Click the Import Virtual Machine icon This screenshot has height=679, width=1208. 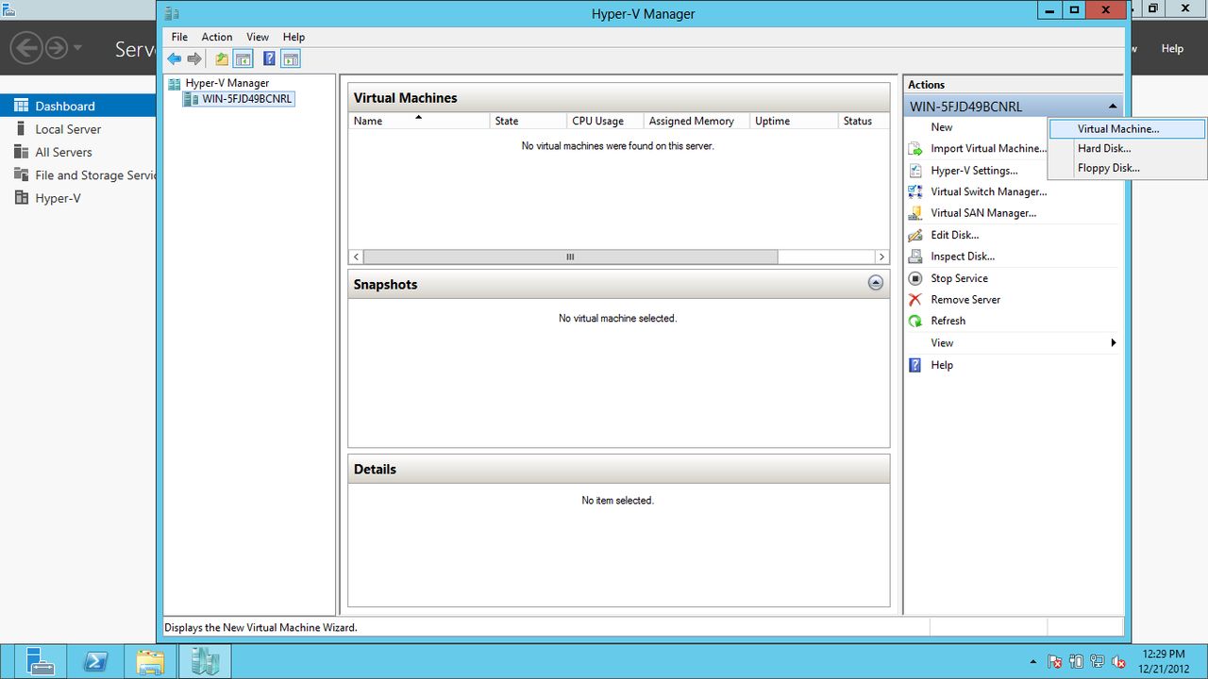pyautogui.click(x=914, y=149)
